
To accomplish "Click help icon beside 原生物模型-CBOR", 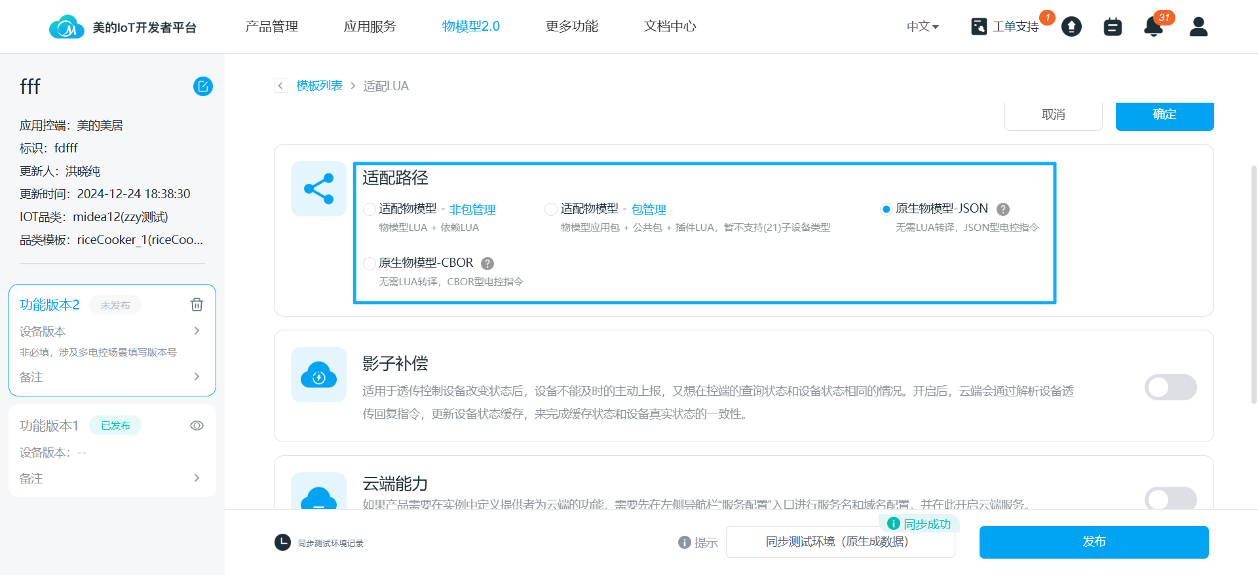I will (487, 264).
